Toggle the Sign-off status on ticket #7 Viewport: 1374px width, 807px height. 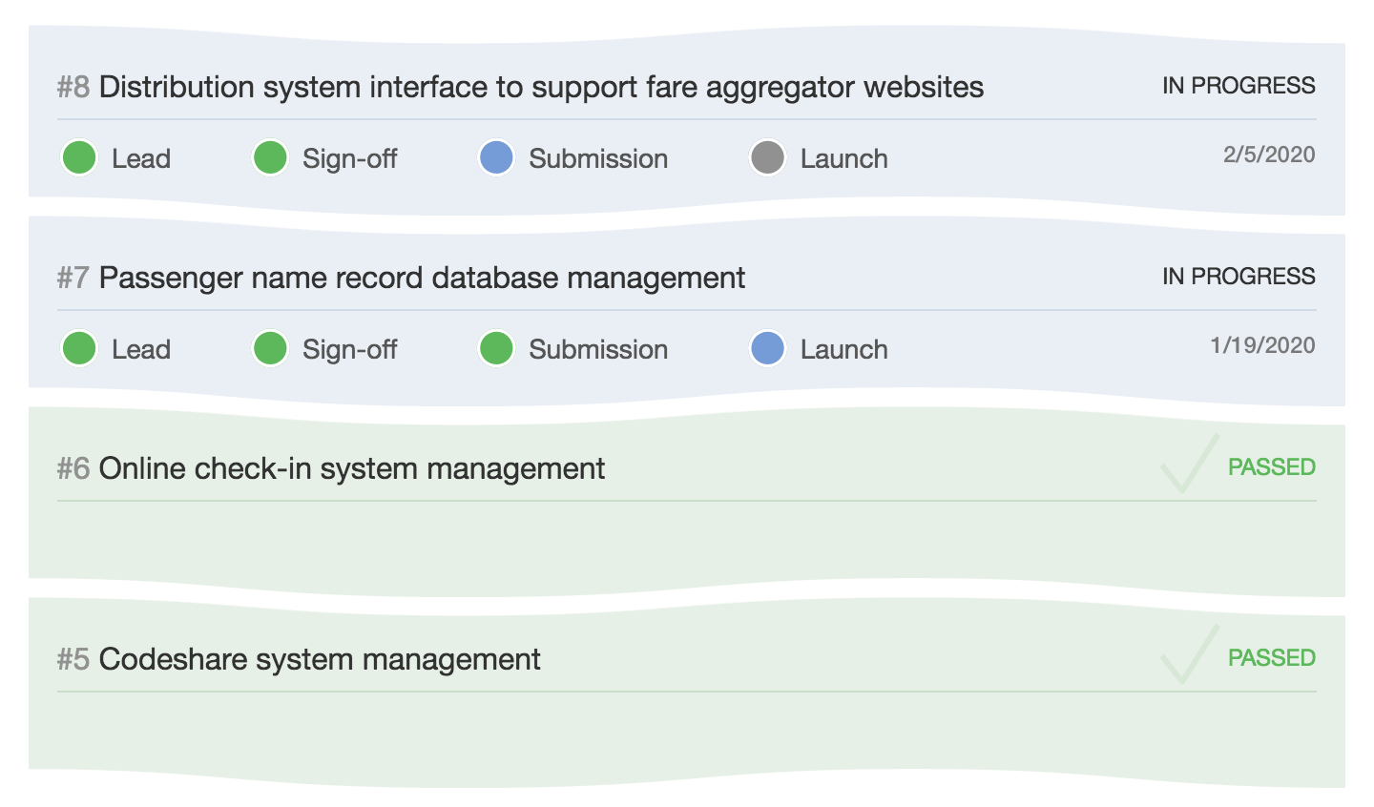(270, 349)
